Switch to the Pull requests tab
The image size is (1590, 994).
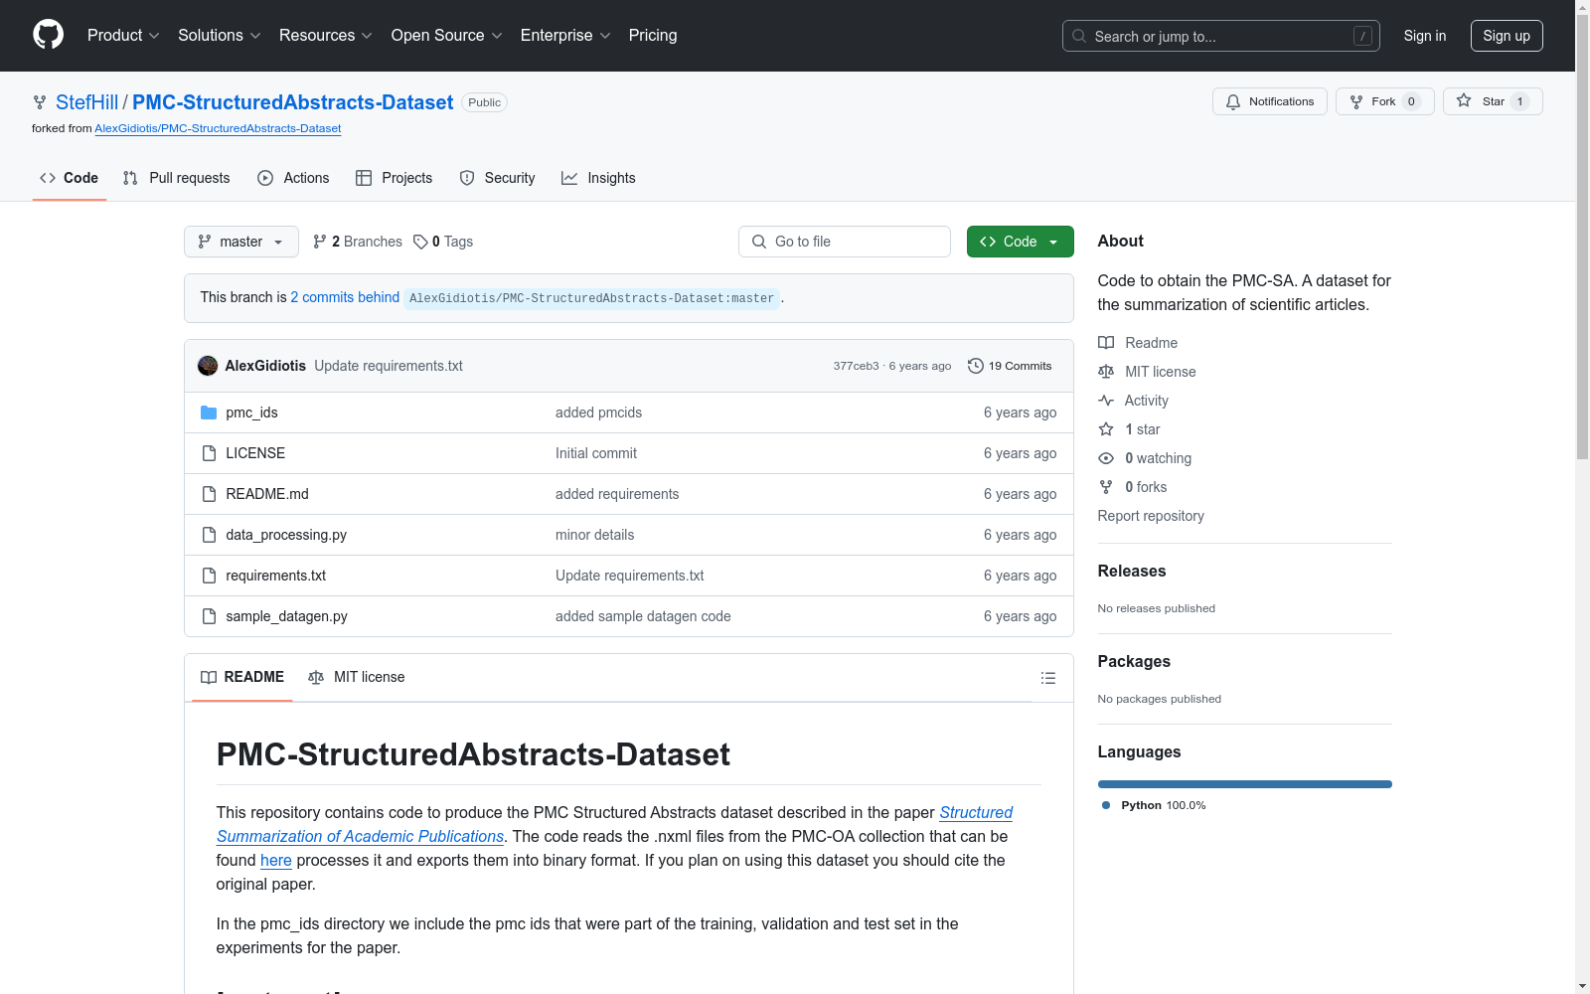(x=177, y=178)
